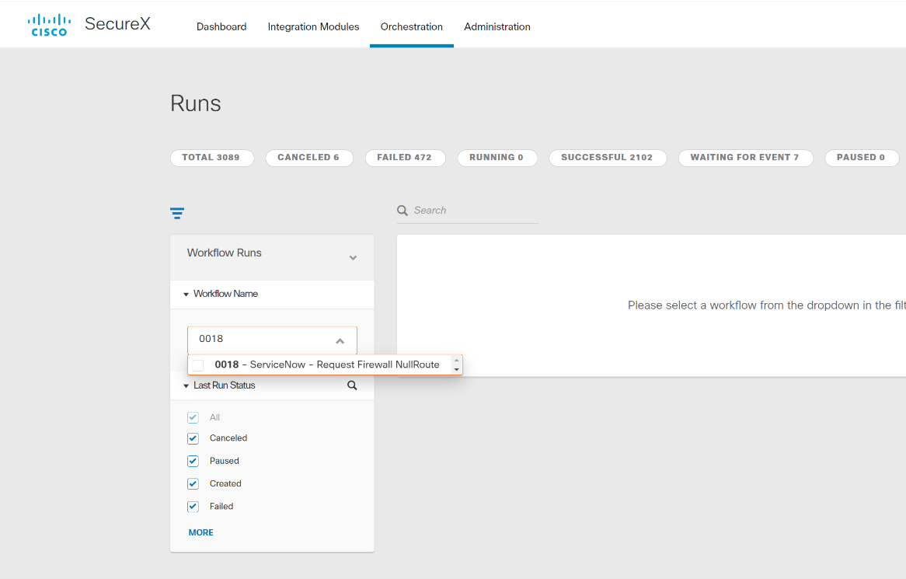This screenshot has width=906, height=579.
Task: Collapse the Workflow Runs panel chevron
Action: (353, 258)
